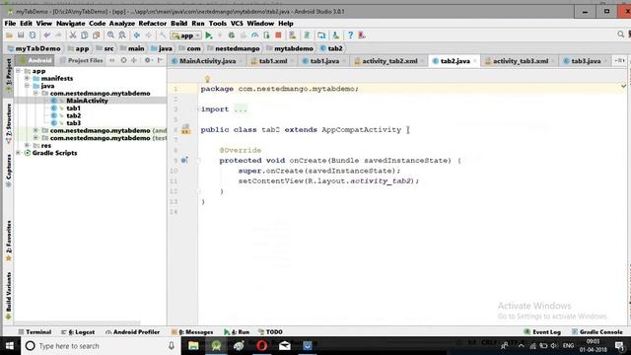Toggle the Build Variants side panel

coord(9,296)
